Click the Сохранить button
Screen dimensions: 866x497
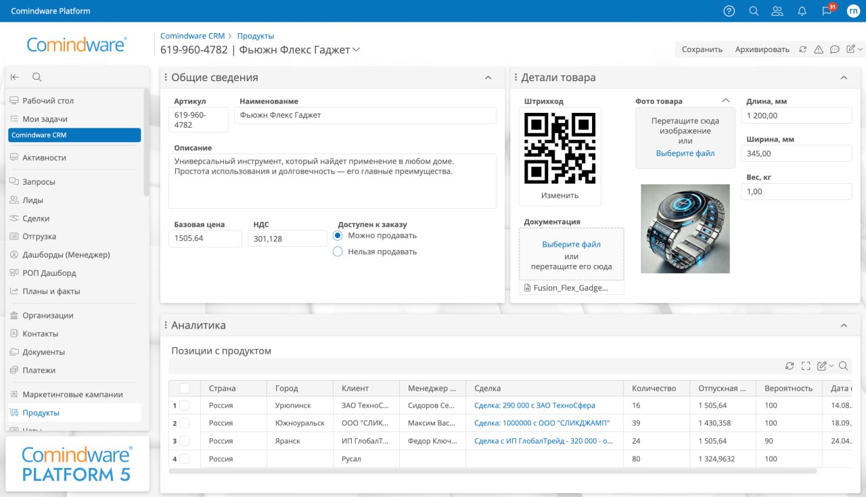click(x=702, y=49)
